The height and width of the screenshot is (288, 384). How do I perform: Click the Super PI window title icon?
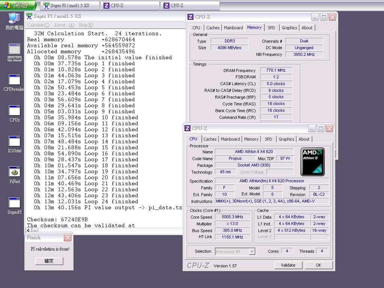[x=29, y=16]
